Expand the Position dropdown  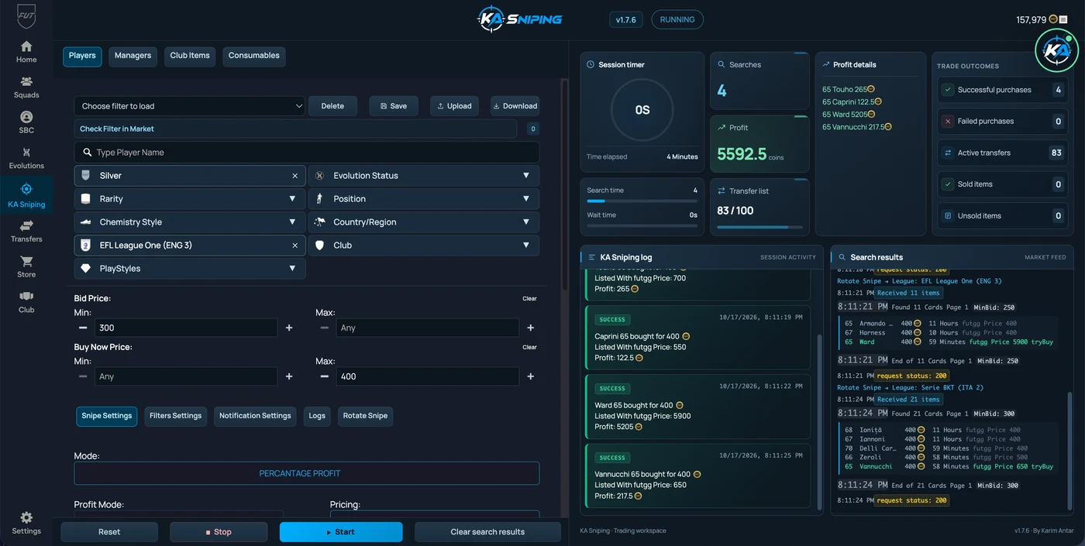(424, 199)
